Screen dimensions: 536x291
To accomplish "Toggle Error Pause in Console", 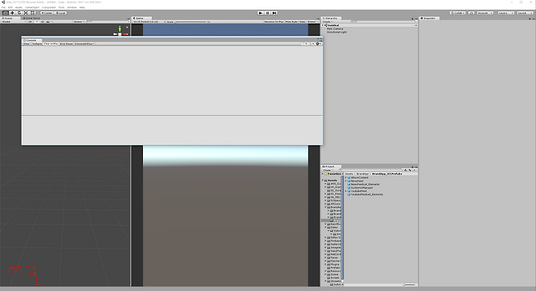I will (x=66, y=44).
